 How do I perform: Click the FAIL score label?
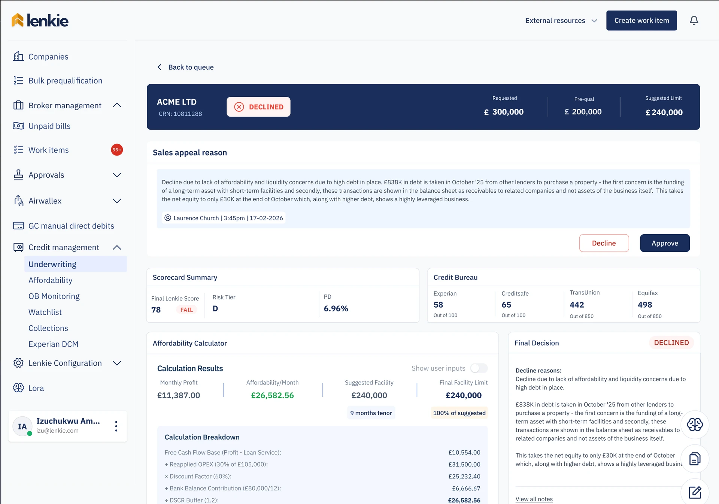186,310
